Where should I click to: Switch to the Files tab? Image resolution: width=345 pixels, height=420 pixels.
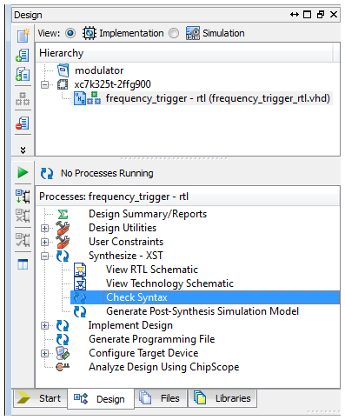[161, 398]
